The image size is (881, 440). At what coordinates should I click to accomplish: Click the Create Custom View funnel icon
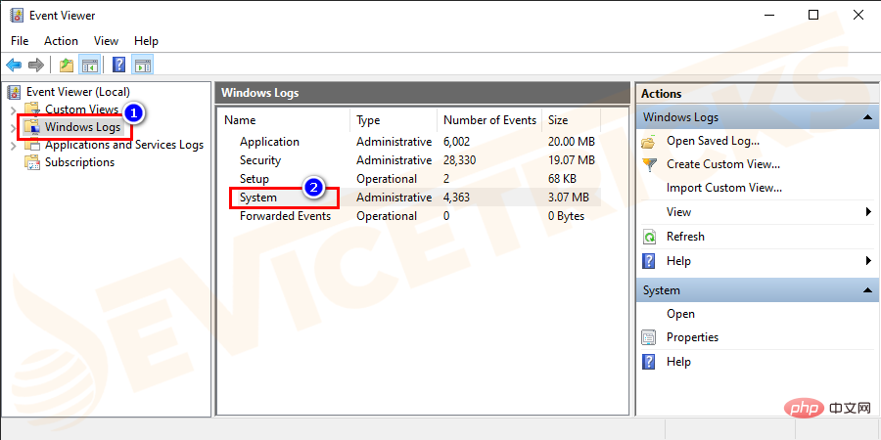tap(649, 164)
